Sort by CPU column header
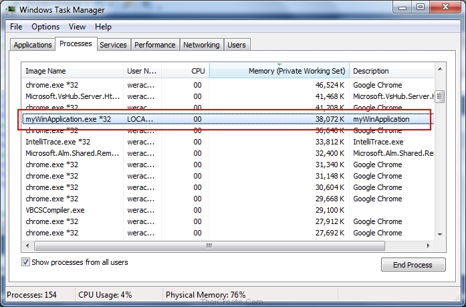Viewport: 466px width, 307px height. [185, 71]
